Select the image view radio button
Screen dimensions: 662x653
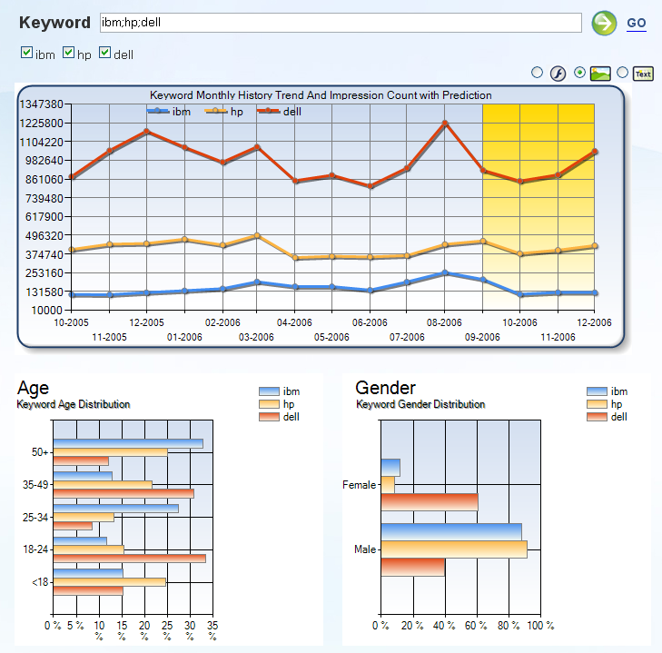pyautogui.click(x=579, y=73)
